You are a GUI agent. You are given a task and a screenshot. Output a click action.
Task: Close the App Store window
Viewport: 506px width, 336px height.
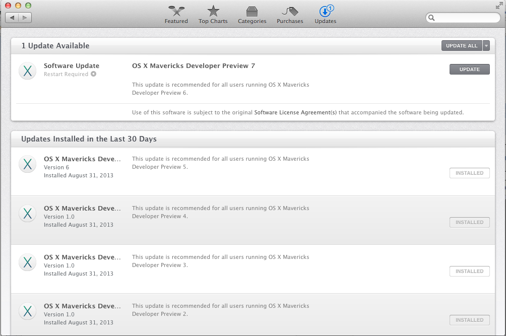click(8, 6)
